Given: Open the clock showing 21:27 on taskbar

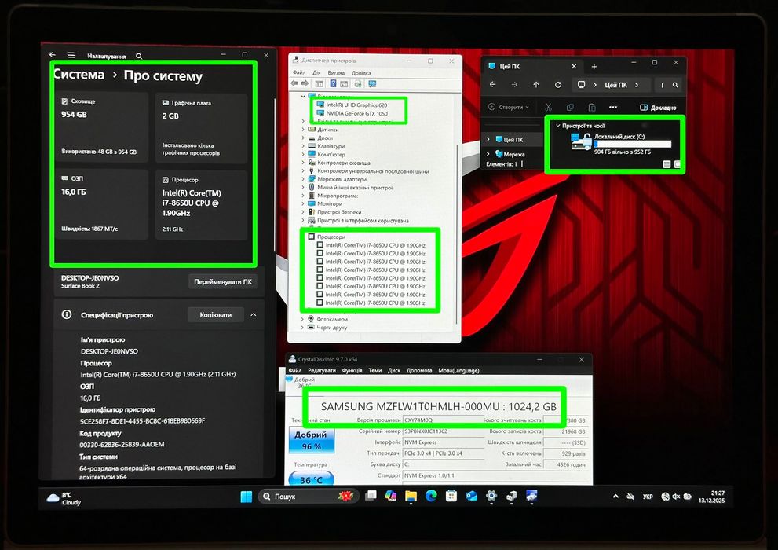Looking at the screenshot, I should tap(711, 497).
